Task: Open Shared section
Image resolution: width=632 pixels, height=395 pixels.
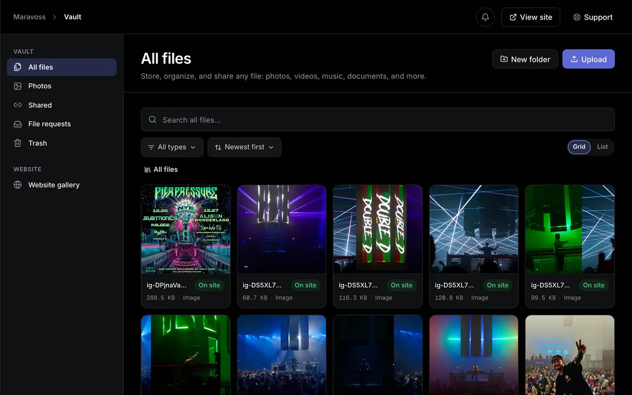Action: pyautogui.click(x=62, y=105)
